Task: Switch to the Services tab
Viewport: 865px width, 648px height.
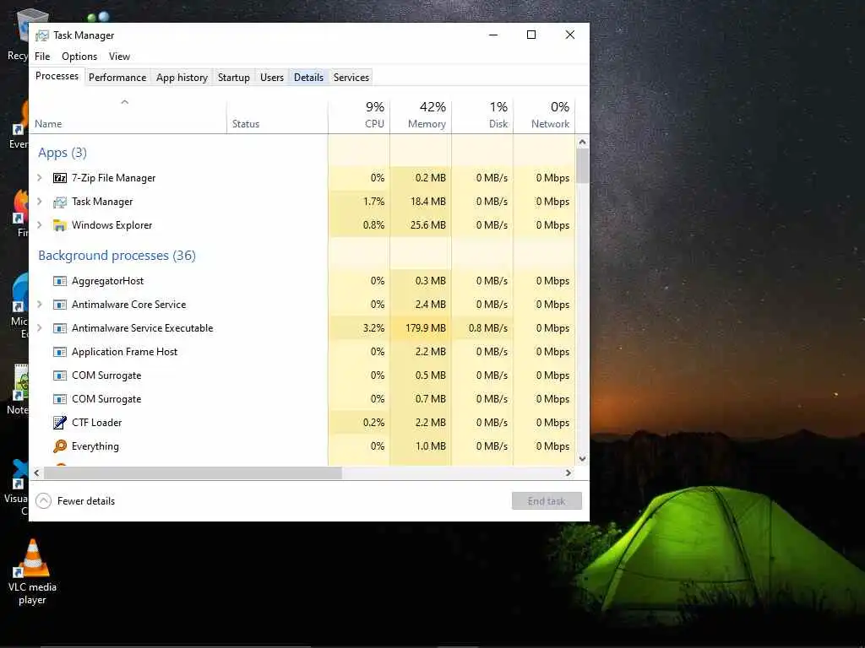Action: point(351,77)
